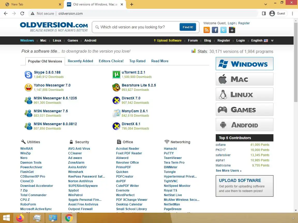Click the DirectX 8.1 icon
The height and width of the screenshot is (223, 298).
[x=116, y=126]
